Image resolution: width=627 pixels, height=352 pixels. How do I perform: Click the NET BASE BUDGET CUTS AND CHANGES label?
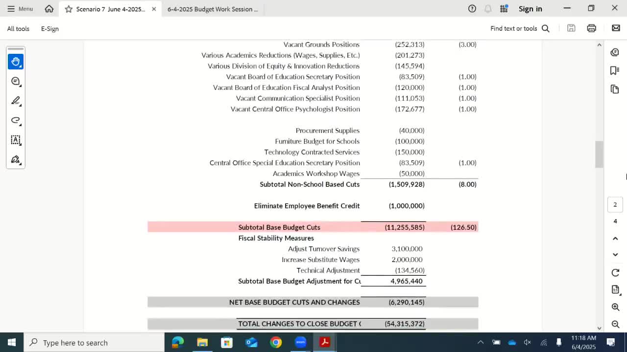click(x=294, y=302)
